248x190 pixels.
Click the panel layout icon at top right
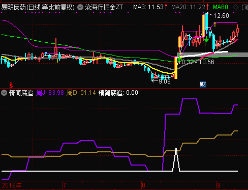click(x=245, y=8)
